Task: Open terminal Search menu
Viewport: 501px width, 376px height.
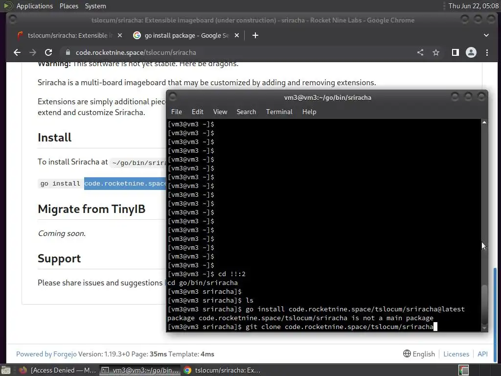Action: click(x=246, y=112)
